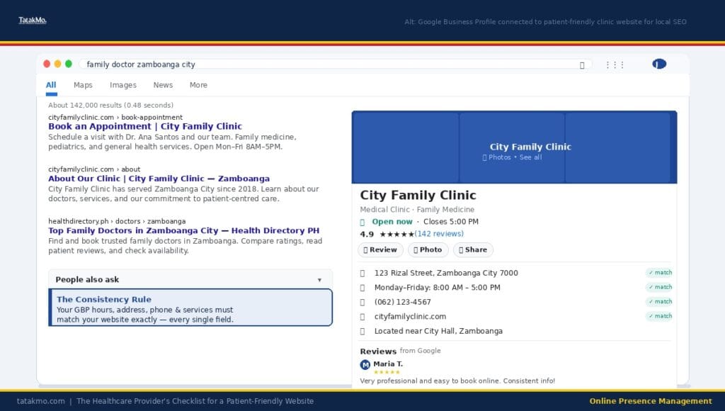The width and height of the screenshot is (725, 411).
Task: Click the Photos label in clinic header
Action: [499, 157]
